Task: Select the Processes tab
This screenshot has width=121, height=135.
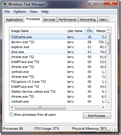Action: point(33,19)
